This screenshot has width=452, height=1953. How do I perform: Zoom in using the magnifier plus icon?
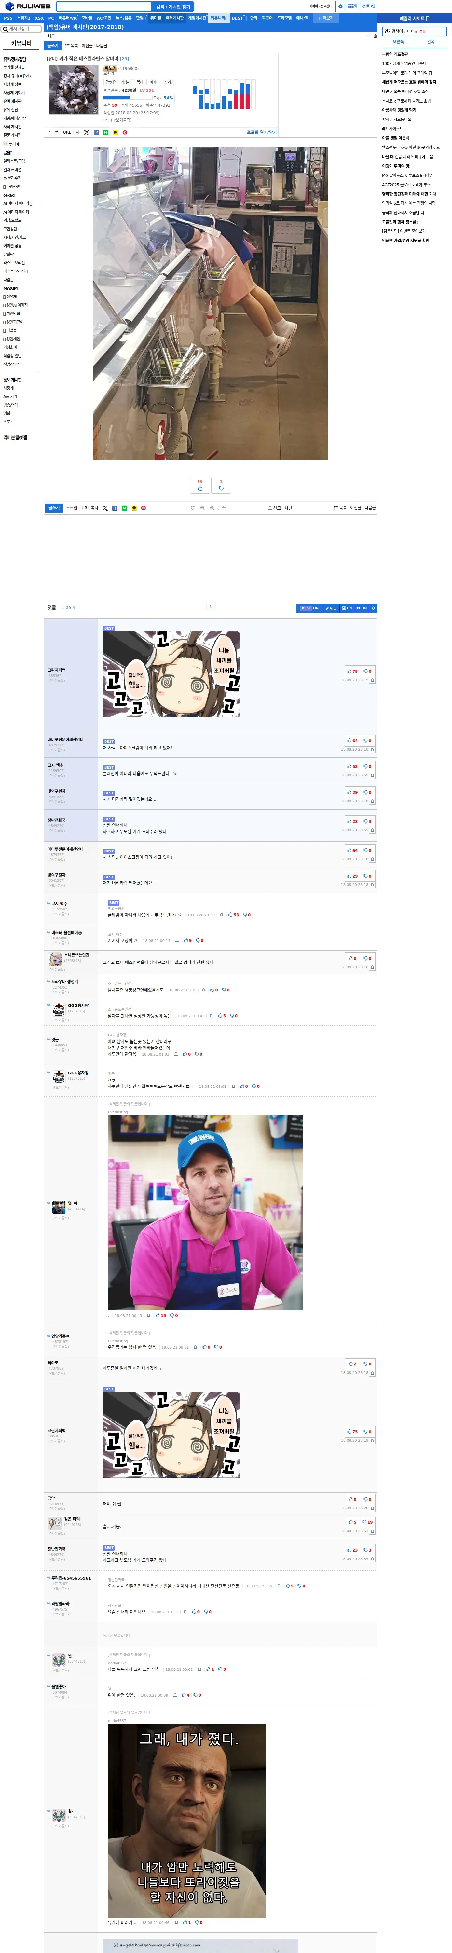[202, 508]
